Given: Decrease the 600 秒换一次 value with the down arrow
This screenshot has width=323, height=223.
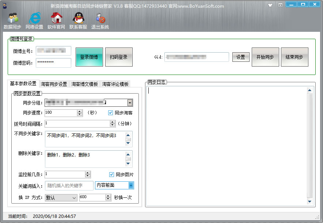Looking at the screenshot, I should [x=108, y=199].
